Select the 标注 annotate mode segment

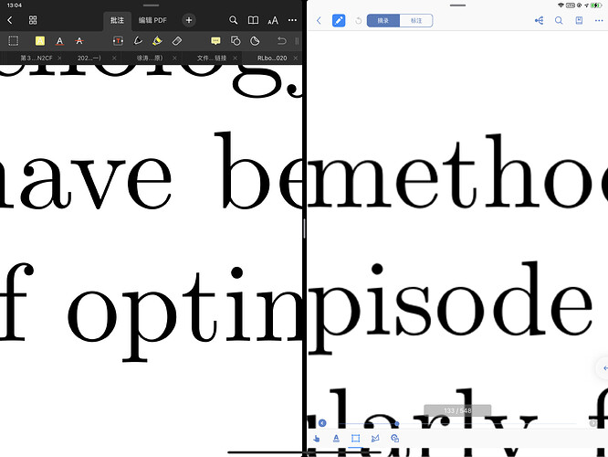click(416, 21)
